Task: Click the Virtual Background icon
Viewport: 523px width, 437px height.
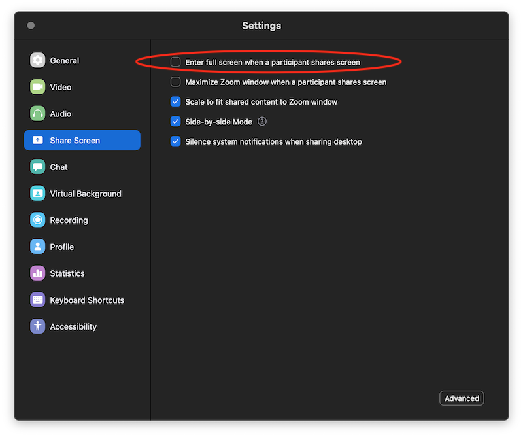Action: tap(37, 194)
